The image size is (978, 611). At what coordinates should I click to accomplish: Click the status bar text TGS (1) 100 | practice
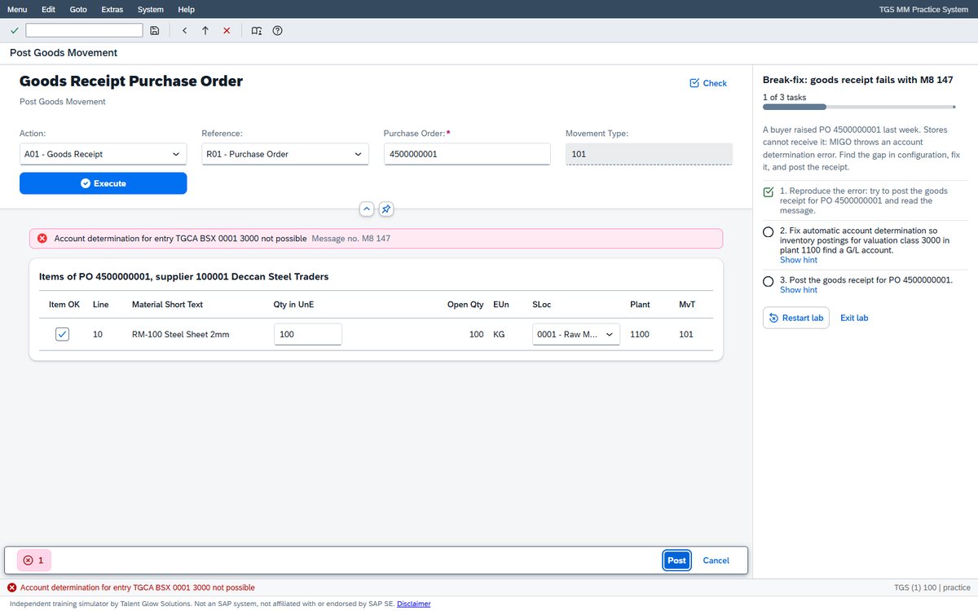click(932, 587)
